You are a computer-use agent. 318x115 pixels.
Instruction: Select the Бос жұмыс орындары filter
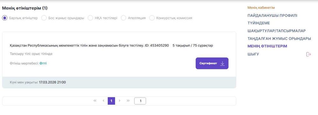[44, 18]
